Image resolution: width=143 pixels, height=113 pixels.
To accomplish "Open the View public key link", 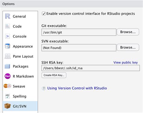I will pos(126,62).
